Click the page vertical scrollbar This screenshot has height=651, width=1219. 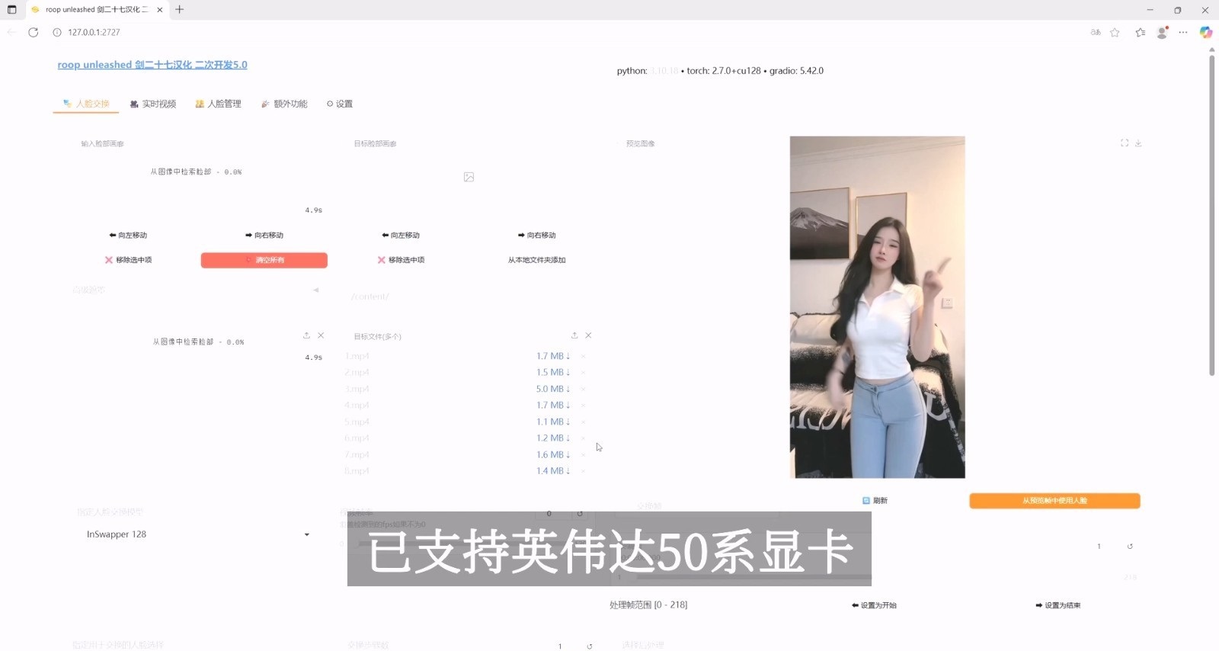tap(1211, 215)
